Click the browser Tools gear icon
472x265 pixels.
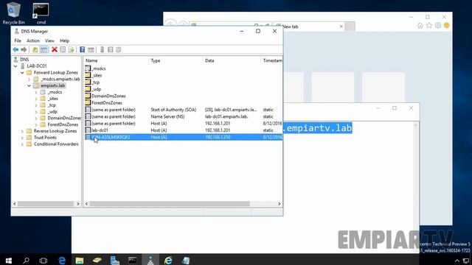(x=438, y=26)
